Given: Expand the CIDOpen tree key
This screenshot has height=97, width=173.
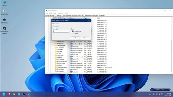Looking at the screenshot, I should (54, 50).
